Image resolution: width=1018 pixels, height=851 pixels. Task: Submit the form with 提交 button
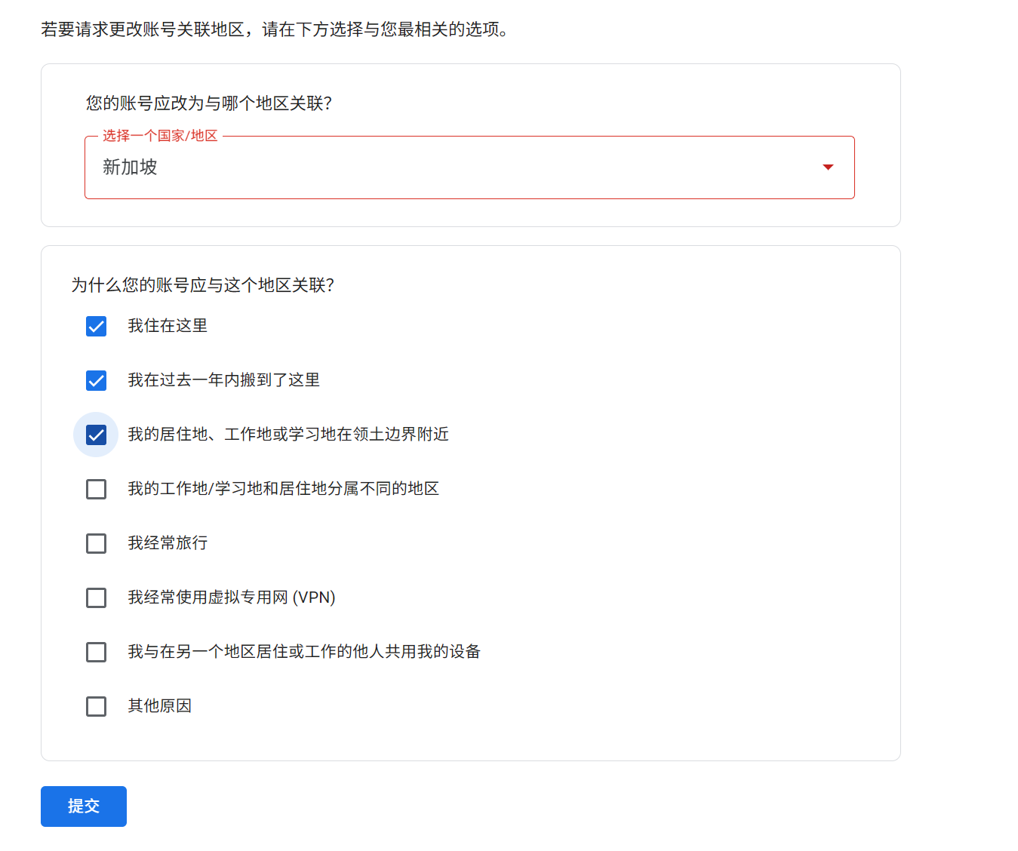pyautogui.click(x=84, y=806)
